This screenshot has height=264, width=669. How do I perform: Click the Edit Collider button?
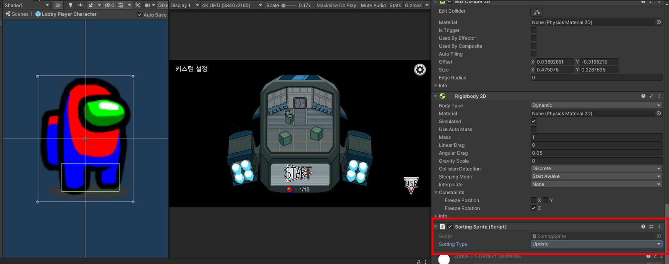(x=537, y=12)
